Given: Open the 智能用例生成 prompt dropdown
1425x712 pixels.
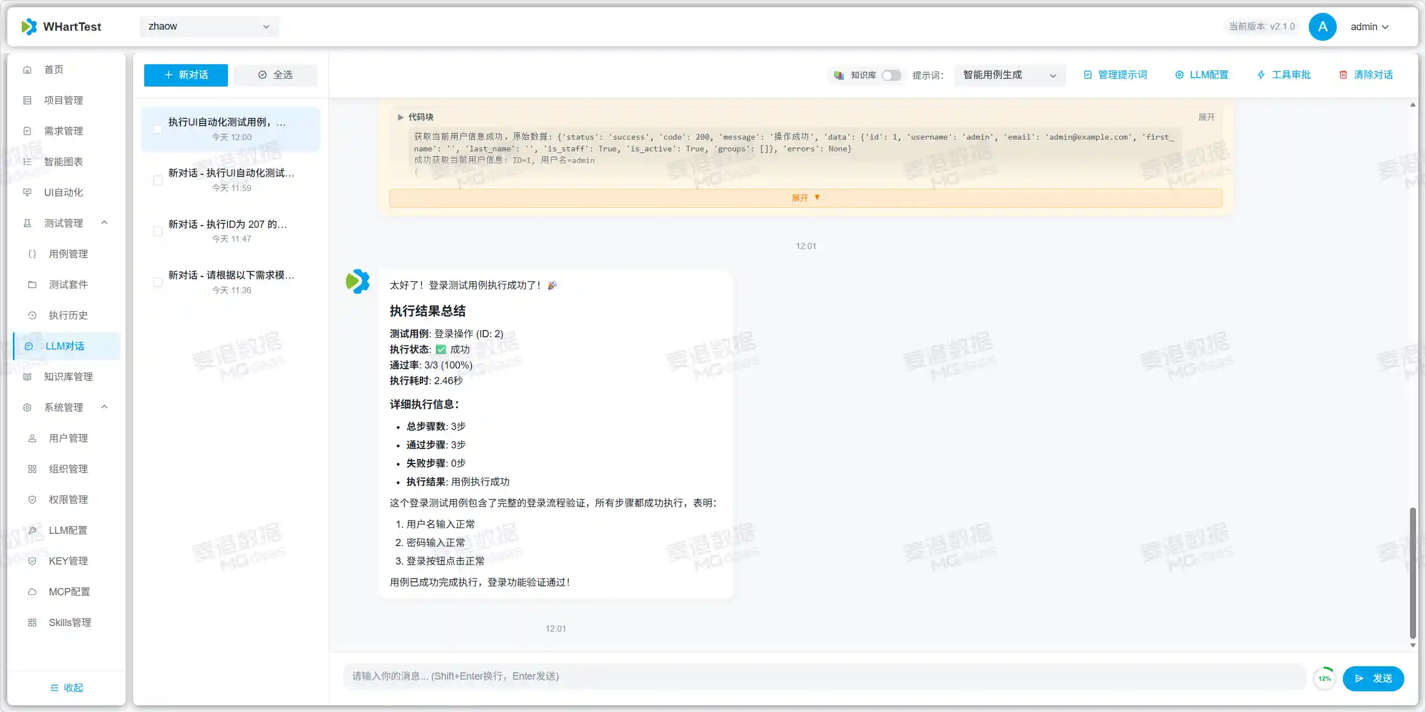Looking at the screenshot, I should (x=1009, y=75).
